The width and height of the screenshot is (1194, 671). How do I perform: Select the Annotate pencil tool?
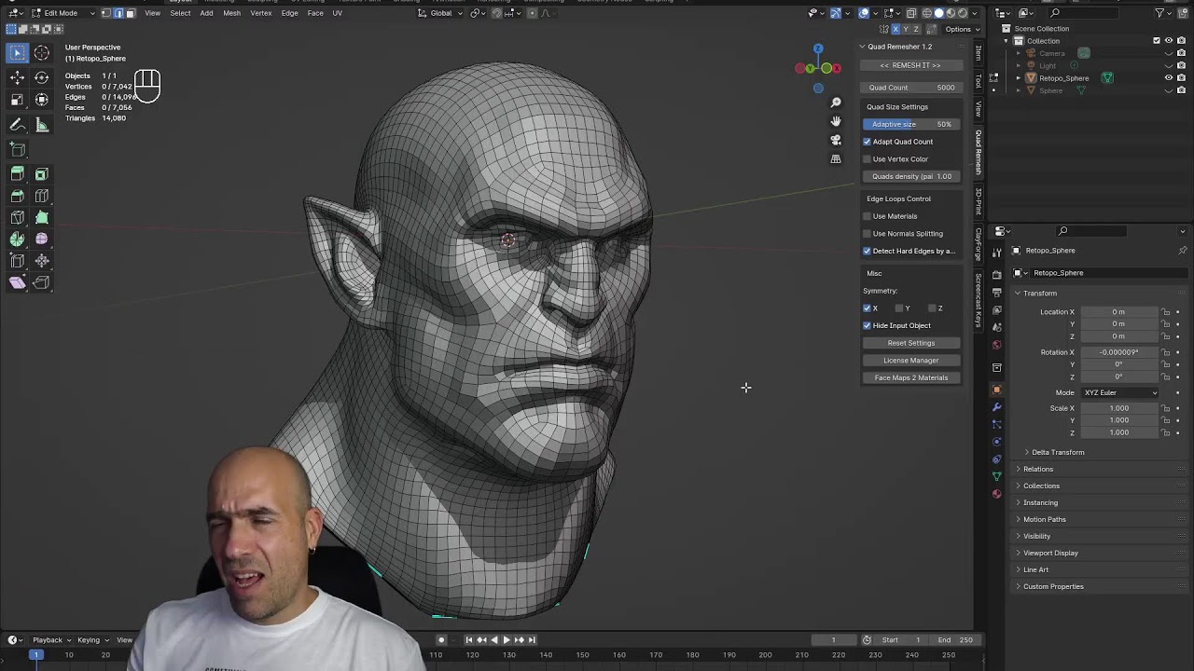(17, 125)
